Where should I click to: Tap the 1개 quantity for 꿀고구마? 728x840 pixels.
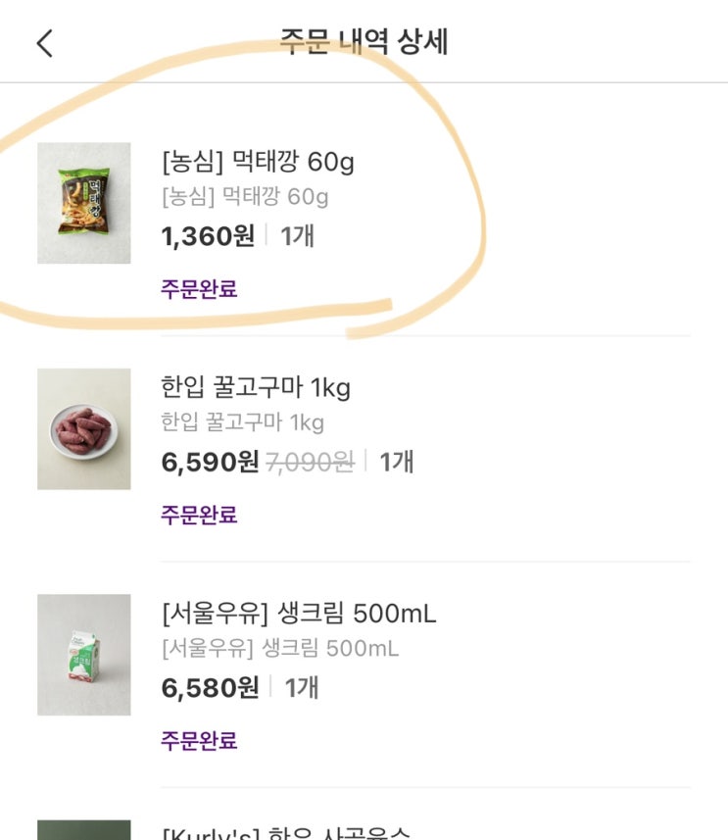point(397,462)
